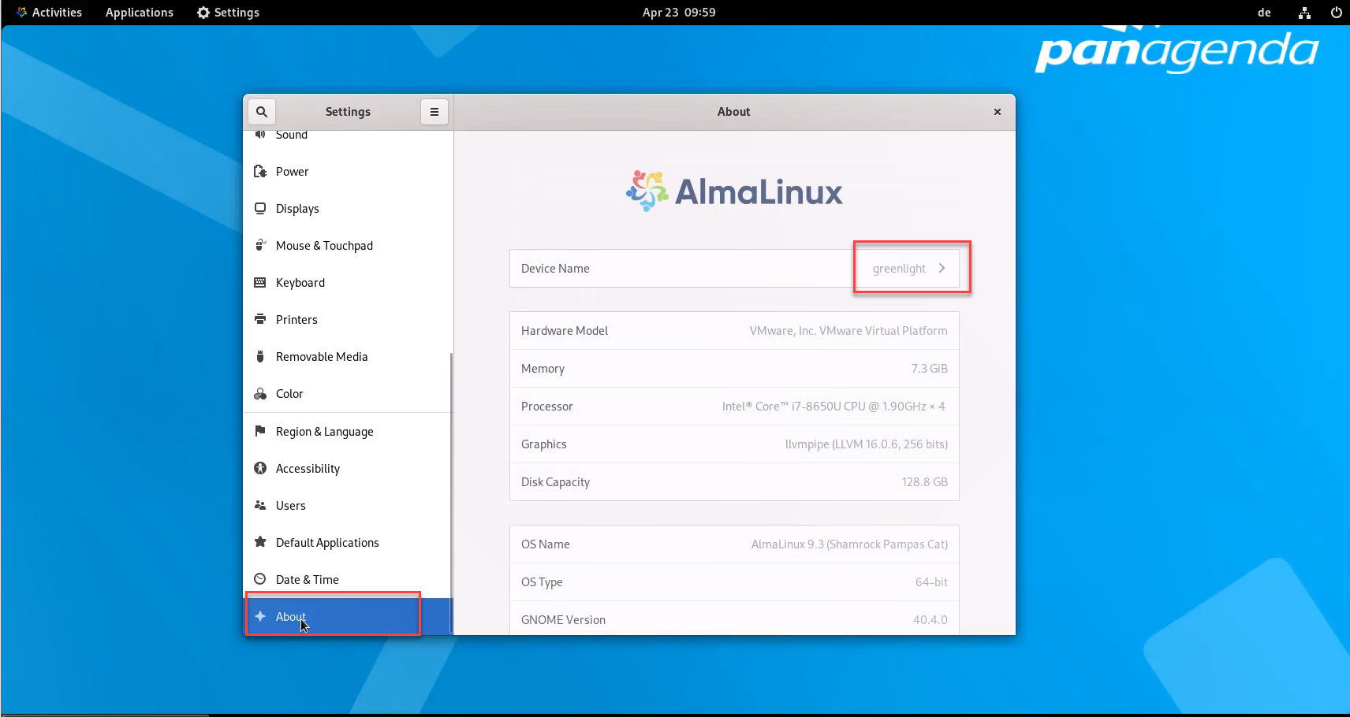The width and height of the screenshot is (1350, 717).
Task: Click the search magnifier icon in Settings
Action: [x=262, y=112]
